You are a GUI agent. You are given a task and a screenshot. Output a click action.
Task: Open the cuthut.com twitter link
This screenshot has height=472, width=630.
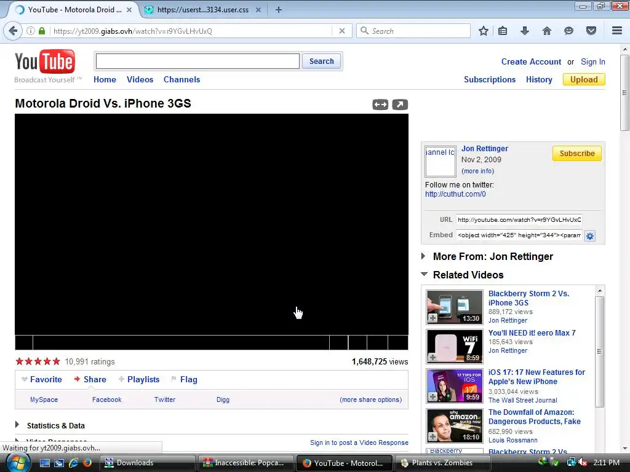pyautogui.click(x=455, y=194)
